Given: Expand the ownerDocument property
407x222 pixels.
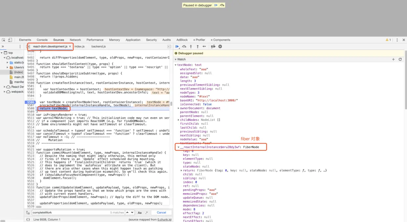Looking at the screenshot, I should pos(179,108).
